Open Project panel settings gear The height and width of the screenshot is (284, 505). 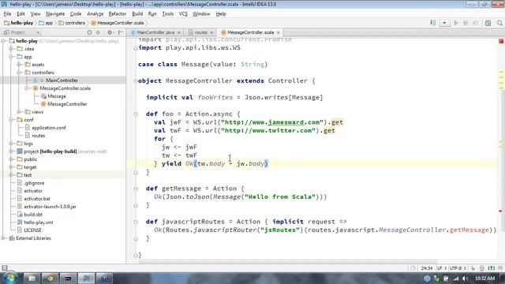(x=110, y=32)
